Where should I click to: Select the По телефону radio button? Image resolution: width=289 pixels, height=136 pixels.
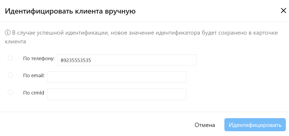pos(10,58)
